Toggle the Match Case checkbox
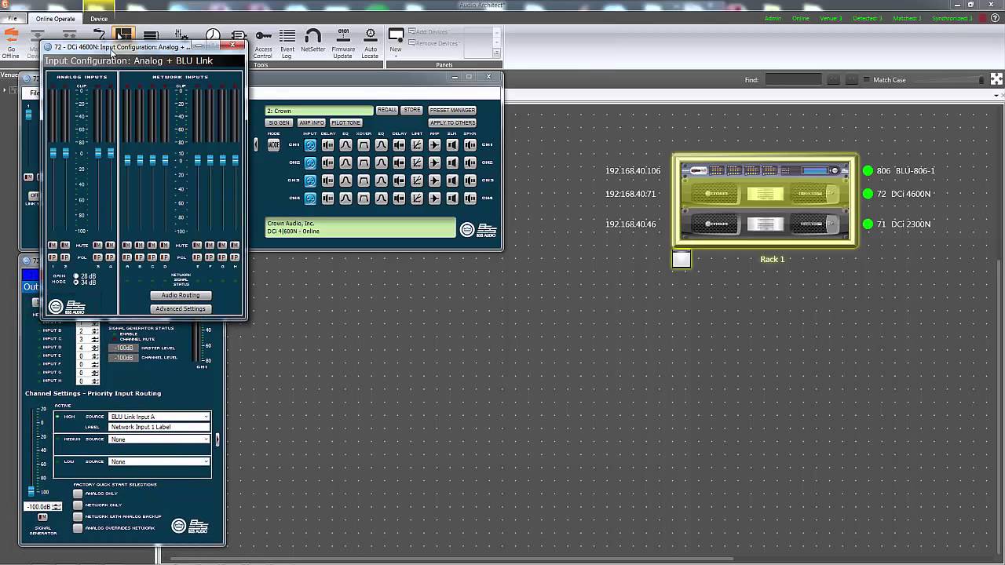 pos(866,80)
